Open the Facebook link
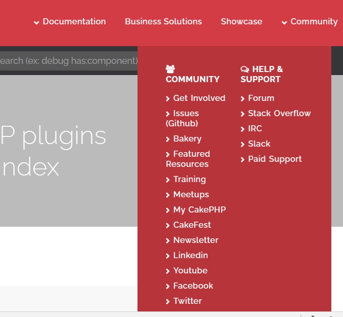Image resolution: width=343 pixels, height=317 pixels. (189, 286)
